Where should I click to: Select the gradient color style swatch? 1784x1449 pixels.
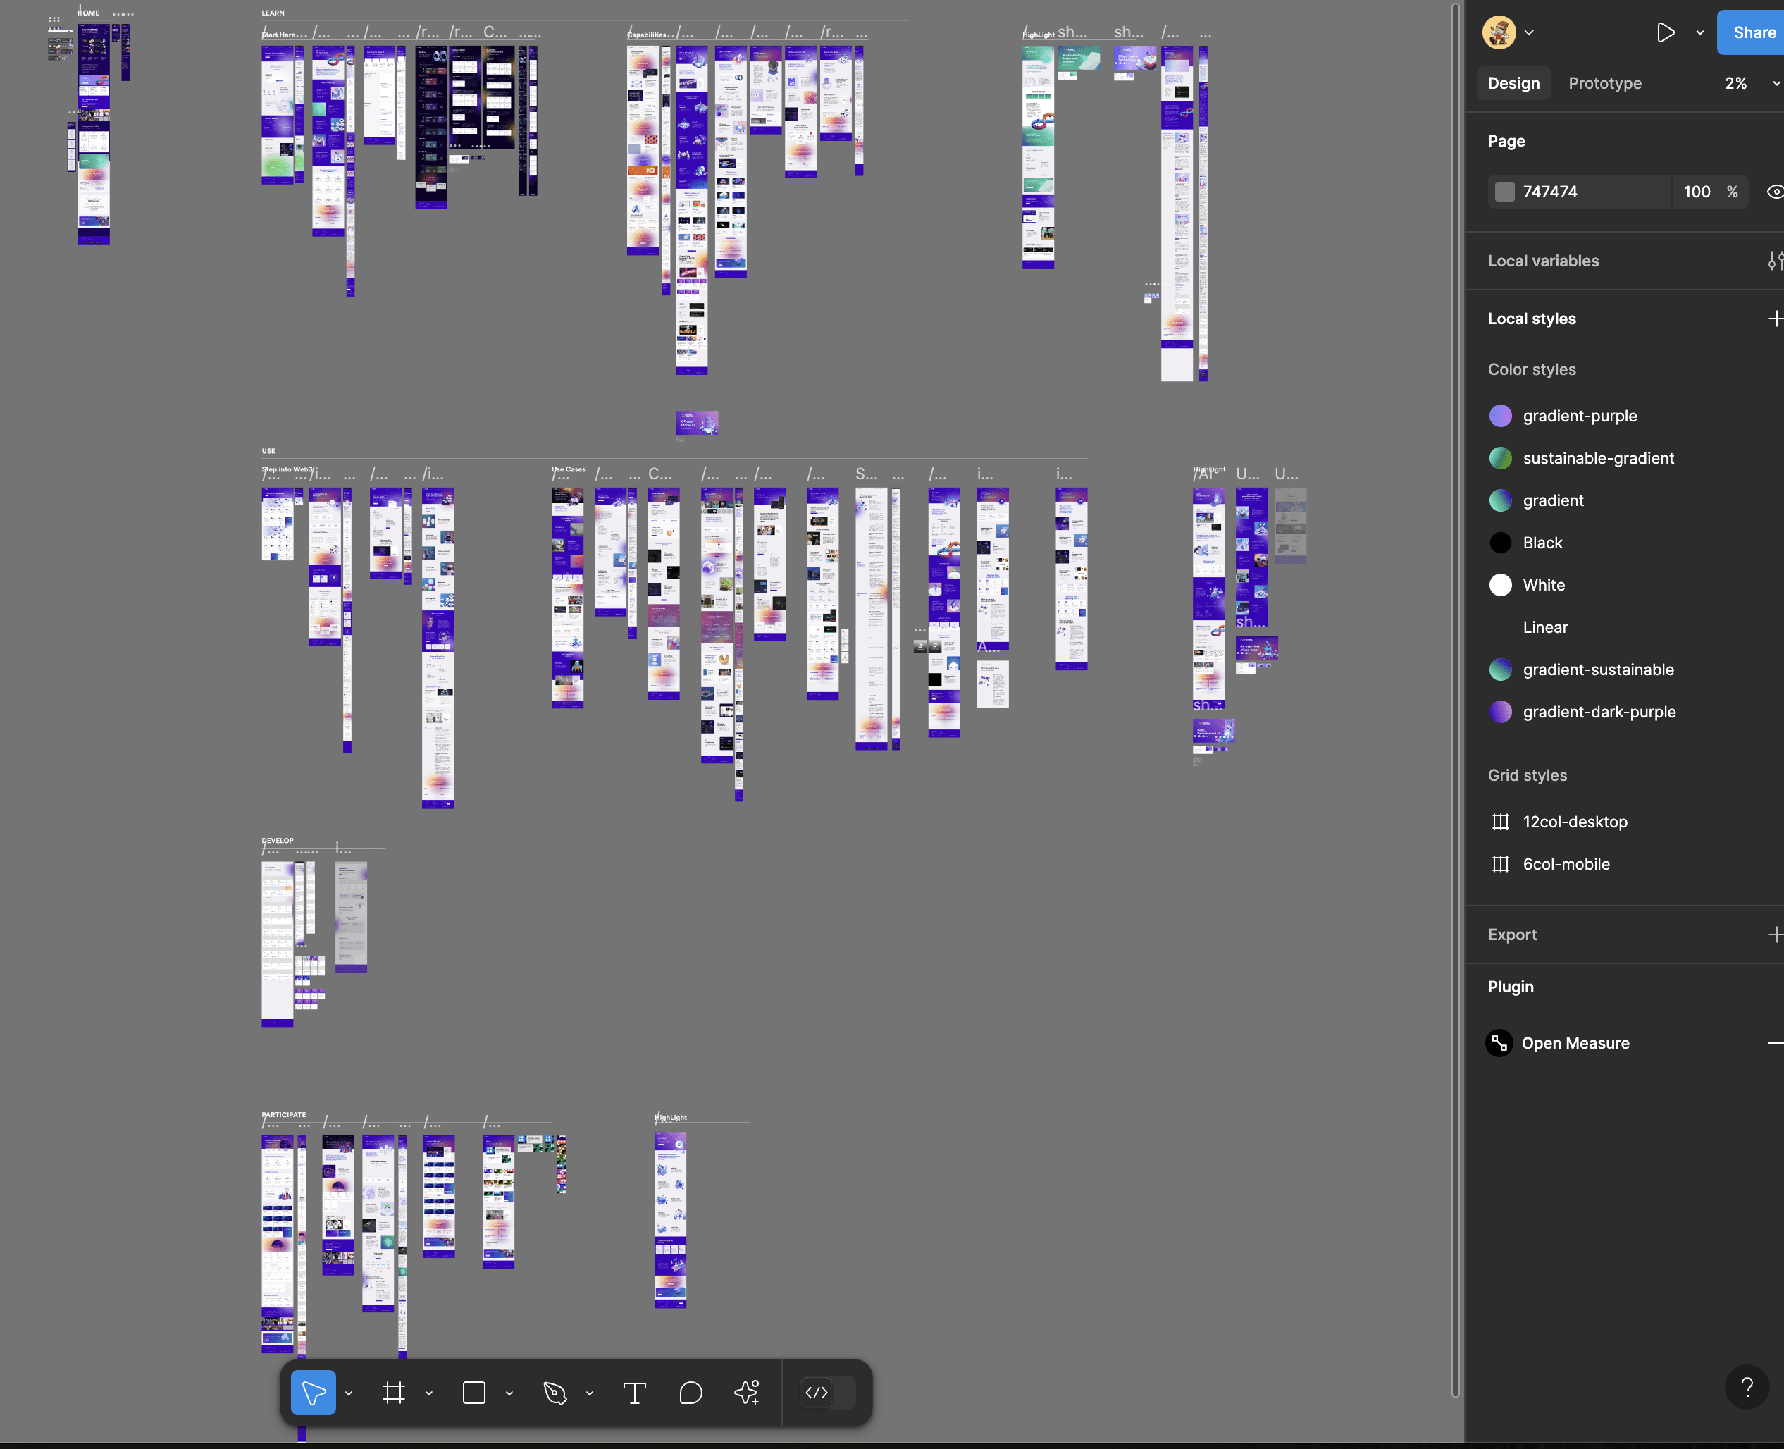(x=1500, y=501)
